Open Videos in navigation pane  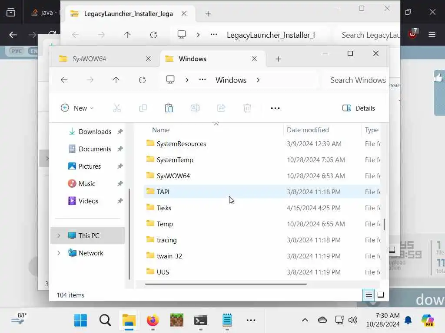(x=88, y=201)
